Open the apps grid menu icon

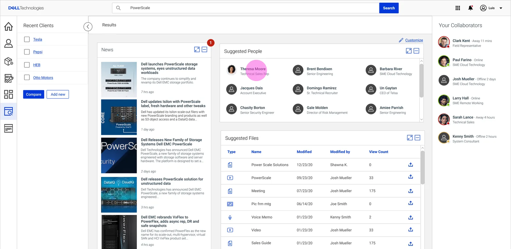458,8
